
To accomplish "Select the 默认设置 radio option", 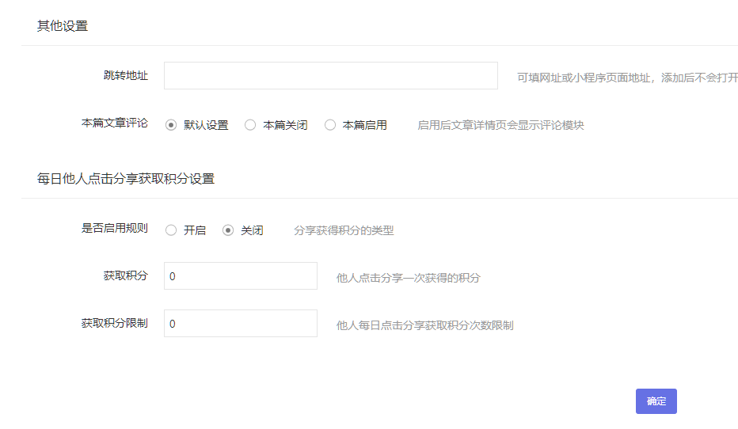I will tap(171, 125).
